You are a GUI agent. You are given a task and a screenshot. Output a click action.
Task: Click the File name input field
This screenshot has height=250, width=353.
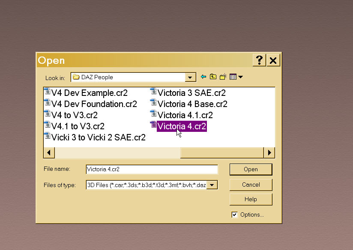(x=152, y=170)
